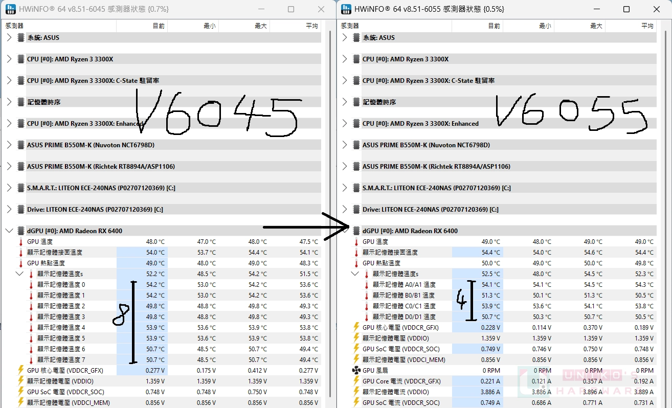
Task: Click 顯示記憶體 A0/A1 溫度 maximum 54.5 °C in the 6055 window
Action: pyautogui.click(x=593, y=284)
